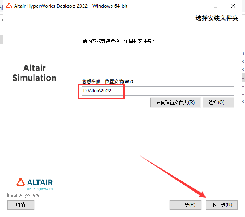Cancel installation with 取消 button
The height and width of the screenshot is (217, 245).
[x=21, y=205]
